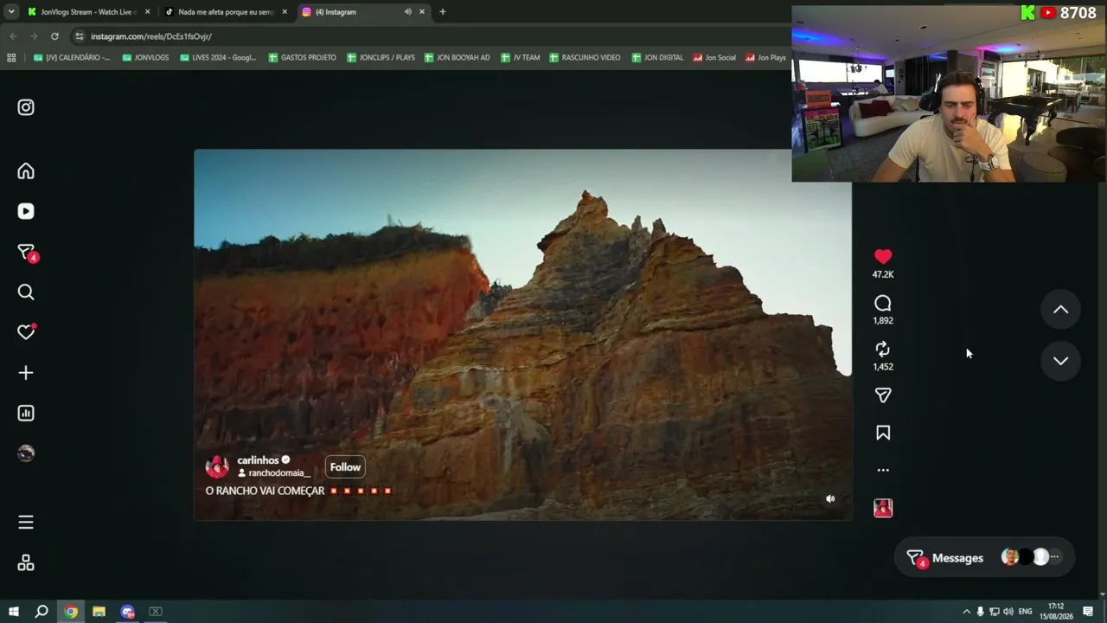The image size is (1107, 623).
Task: Open direct messages from the sidebar
Action: coord(26,253)
